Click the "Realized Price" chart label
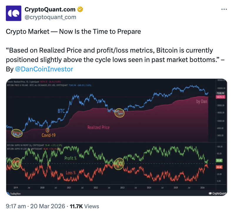Viewport: 234px width, 215px height. click(x=98, y=127)
